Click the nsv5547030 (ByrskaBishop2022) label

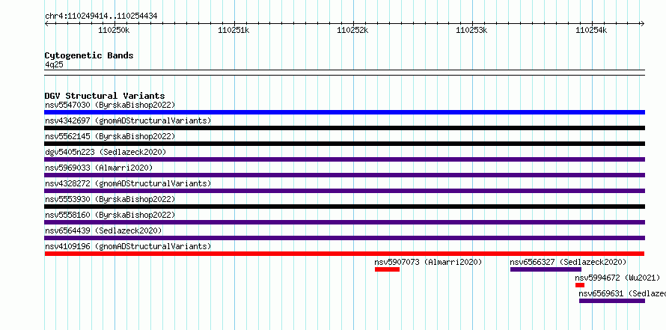click(x=110, y=105)
